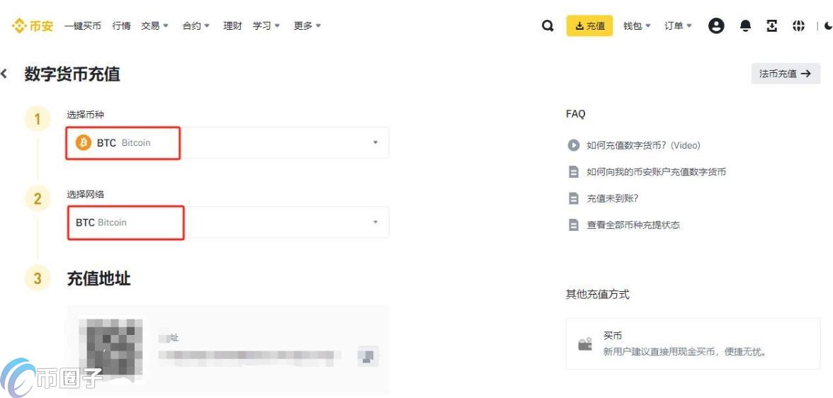Switch to 法币充值 fiat deposit

(786, 74)
